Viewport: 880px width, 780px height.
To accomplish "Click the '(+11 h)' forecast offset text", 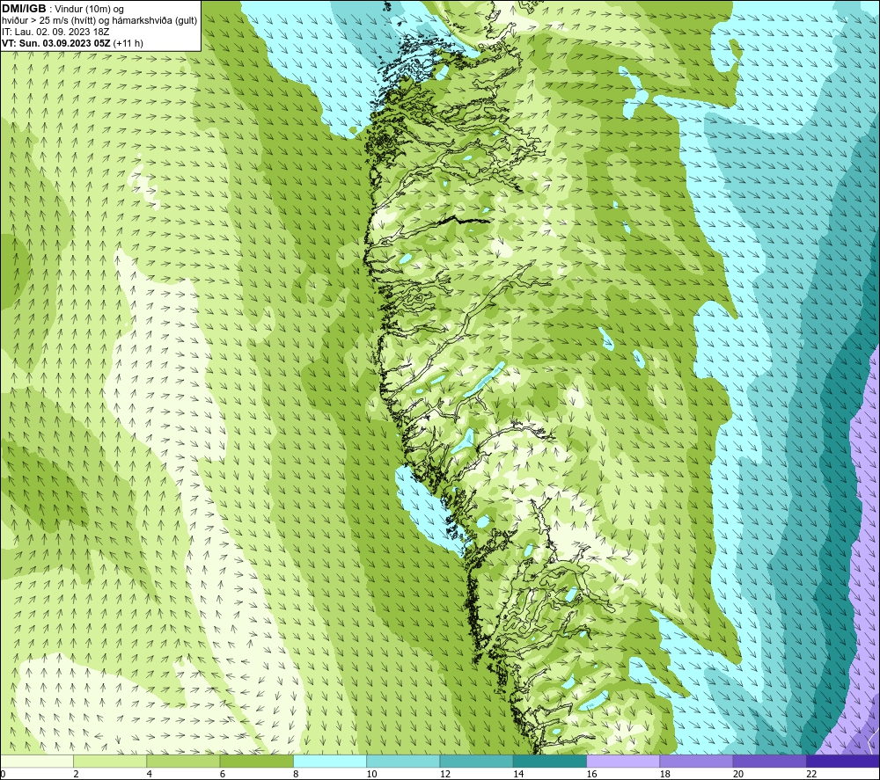I will (128, 43).
